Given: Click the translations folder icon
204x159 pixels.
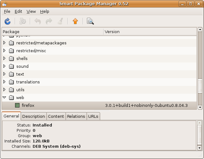Looking at the screenshot, I should coord(11,82).
